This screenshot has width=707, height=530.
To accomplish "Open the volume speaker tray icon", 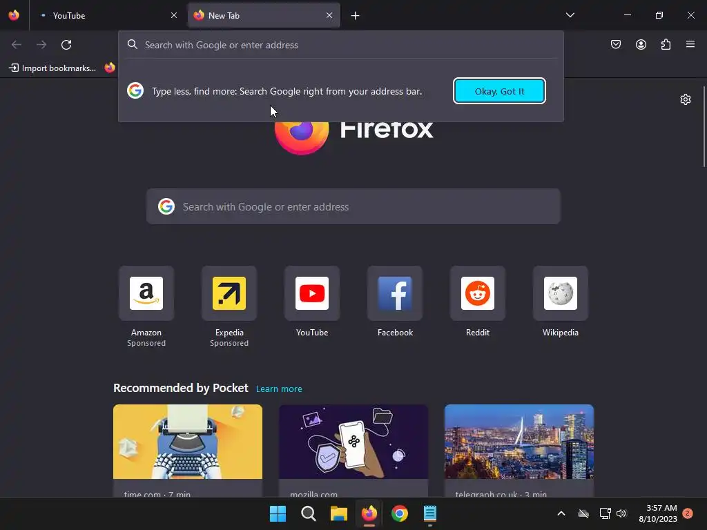I will coord(621,513).
